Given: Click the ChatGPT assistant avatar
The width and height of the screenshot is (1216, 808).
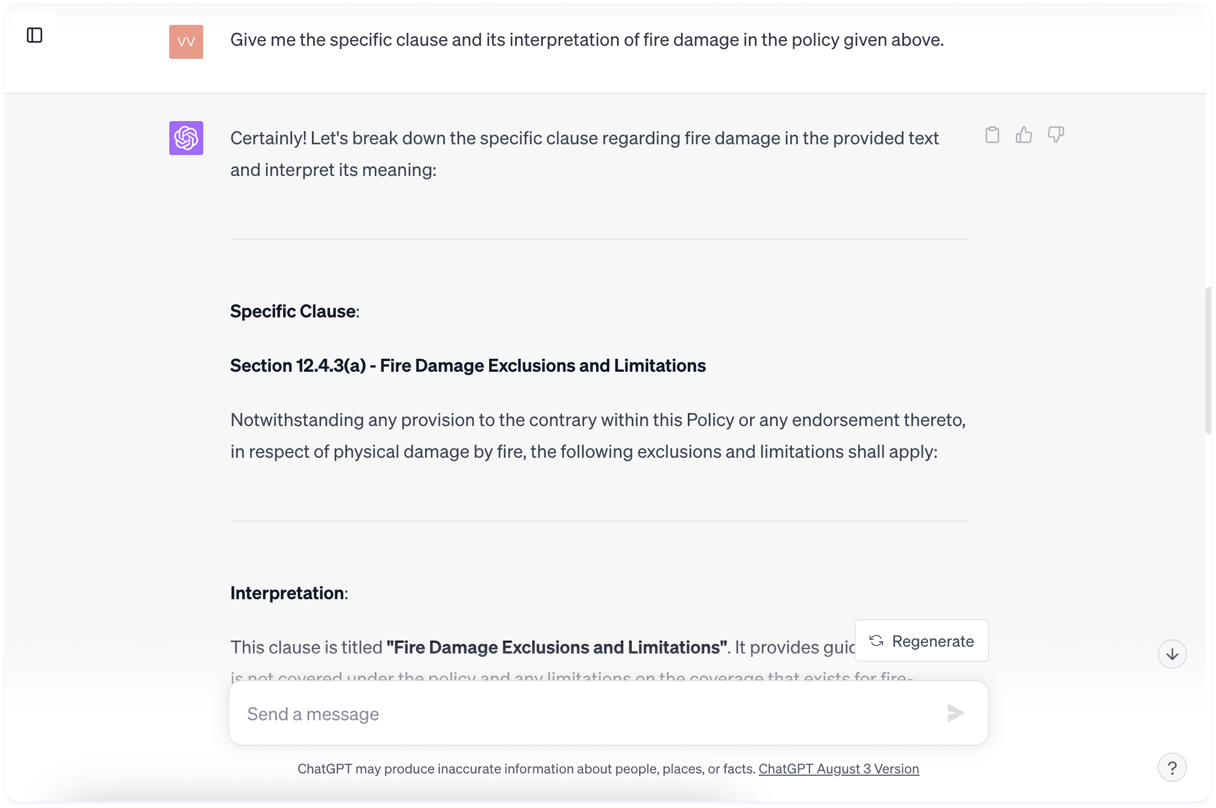Looking at the screenshot, I should [x=186, y=138].
